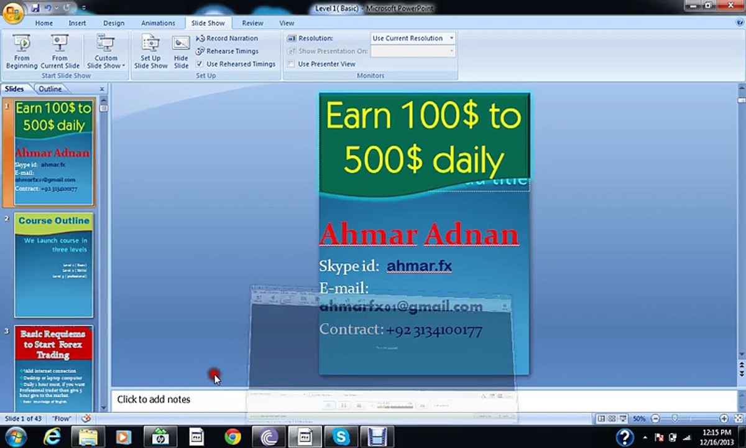Open the film strip video app on taskbar
The width and height of the screenshot is (746, 448).
[x=377, y=437]
